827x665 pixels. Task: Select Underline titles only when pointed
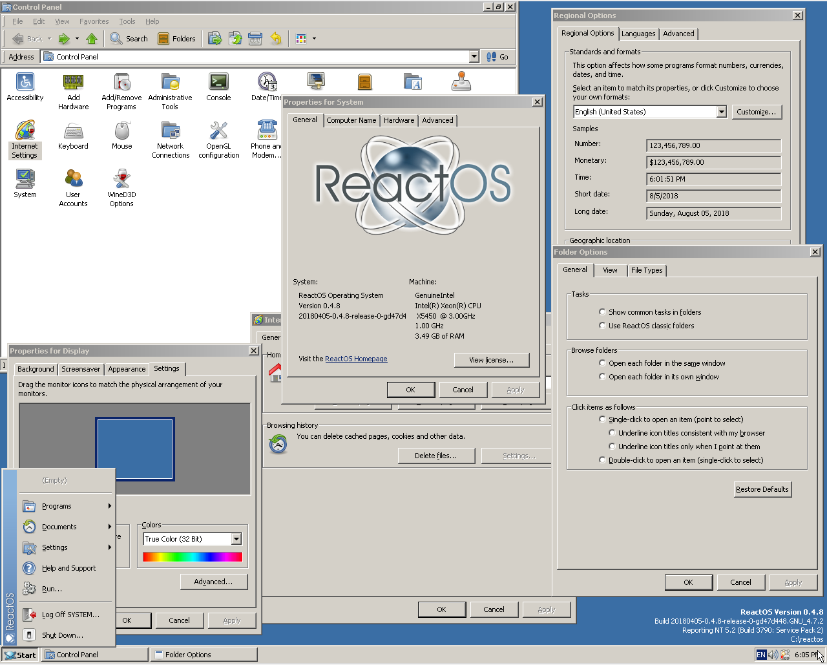[x=612, y=446]
